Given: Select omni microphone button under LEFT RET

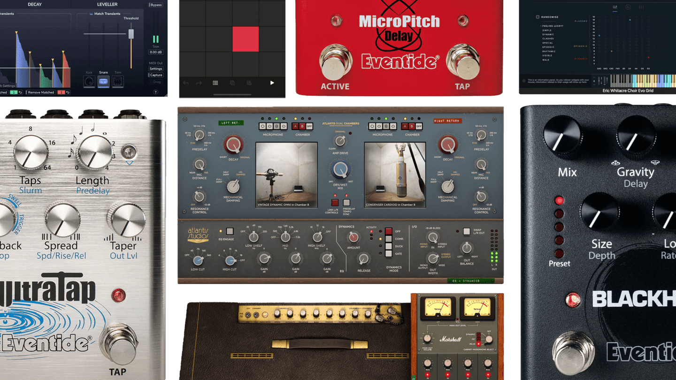Looking at the screenshot, I should [262, 126].
